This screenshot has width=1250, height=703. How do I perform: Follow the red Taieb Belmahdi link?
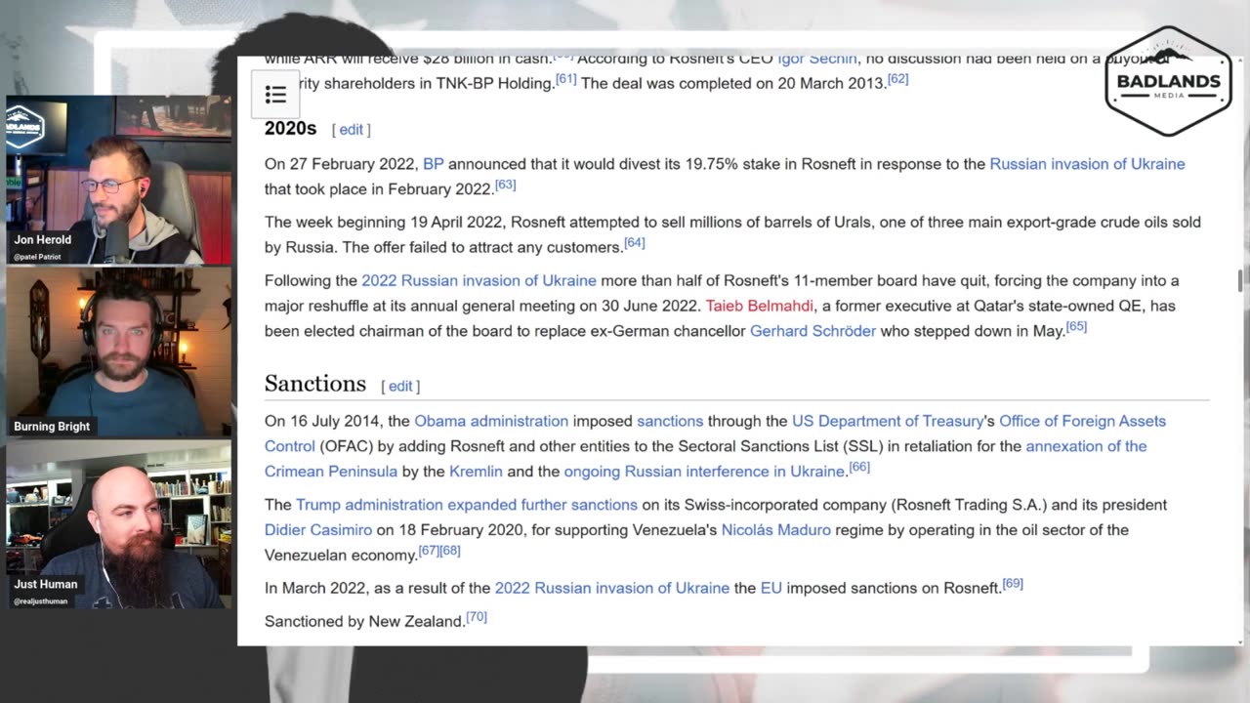(760, 306)
